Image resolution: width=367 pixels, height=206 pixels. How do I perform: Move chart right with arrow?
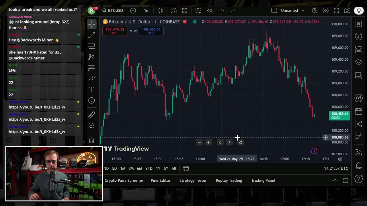[229, 142]
